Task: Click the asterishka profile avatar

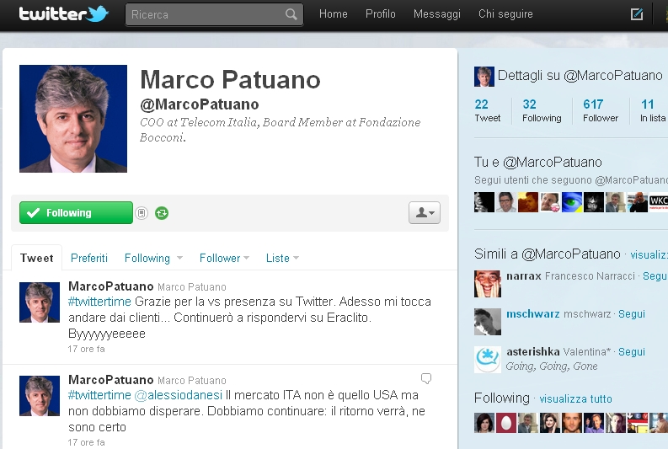Action: pyautogui.click(x=488, y=360)
